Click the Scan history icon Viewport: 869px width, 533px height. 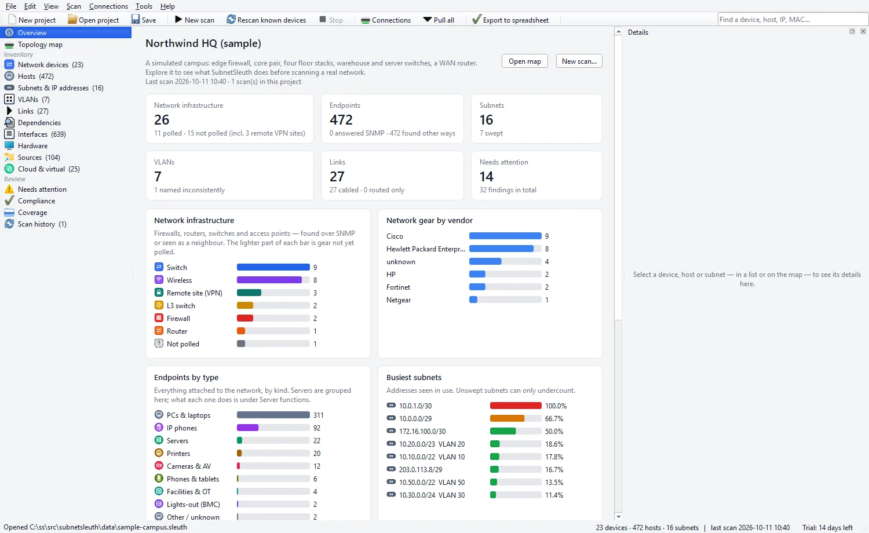pyautogui.click(x=9, y=224)
